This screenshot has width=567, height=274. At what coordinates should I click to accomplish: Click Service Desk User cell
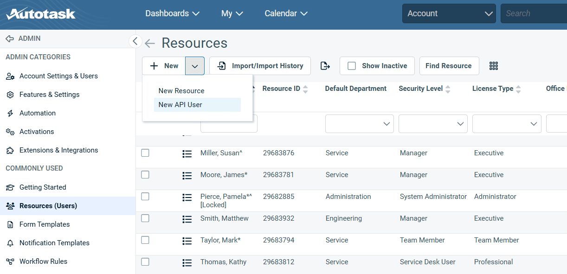pos(428,262)
